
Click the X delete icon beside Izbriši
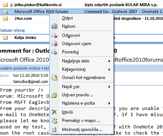point(54,112)
